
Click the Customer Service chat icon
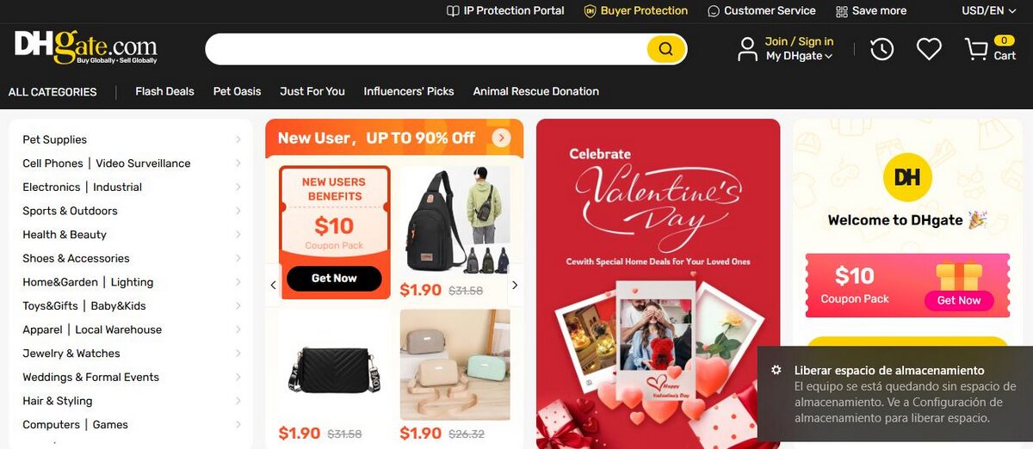(x=714, y=11)
